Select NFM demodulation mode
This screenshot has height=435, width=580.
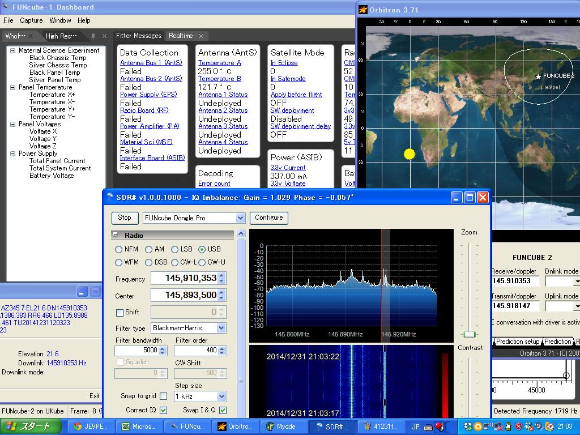[x=118, y=249]
